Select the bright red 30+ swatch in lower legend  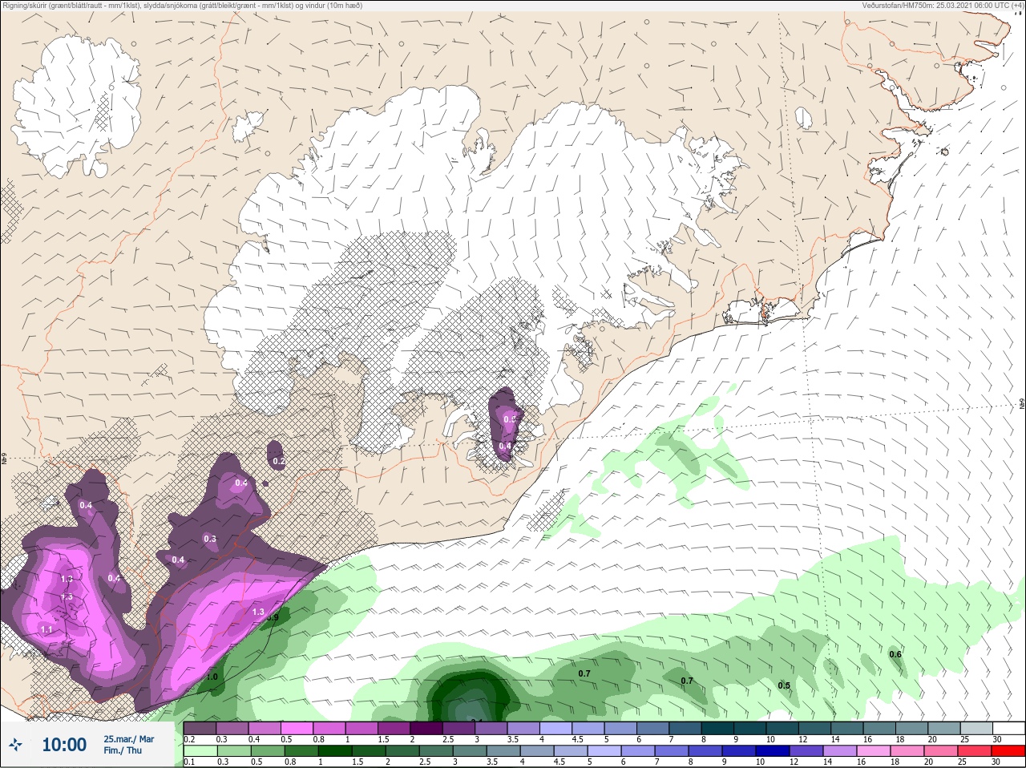coord(1010,750)
